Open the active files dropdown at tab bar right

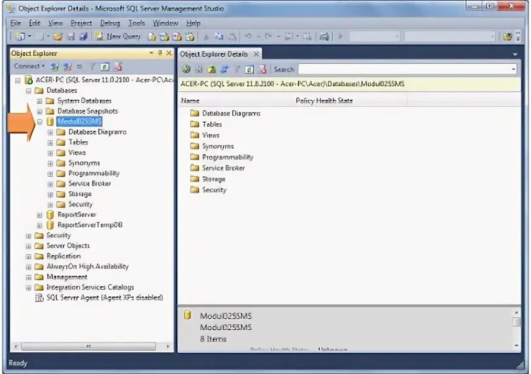tap(515, 54)
